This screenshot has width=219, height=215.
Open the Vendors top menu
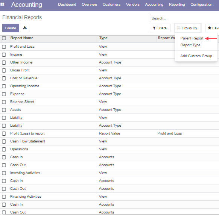(133, 5)
